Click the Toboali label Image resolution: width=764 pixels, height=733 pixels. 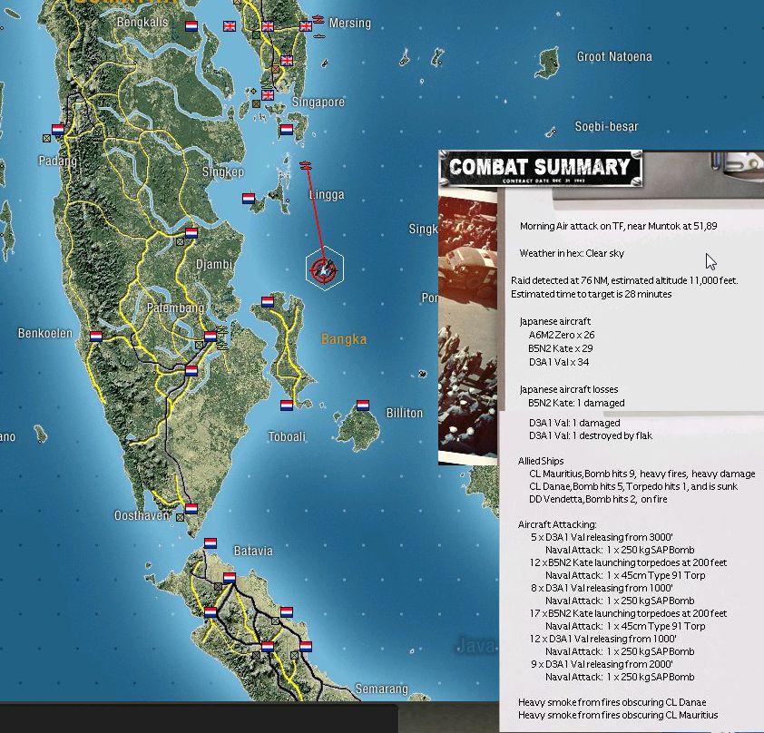point(287,436)
